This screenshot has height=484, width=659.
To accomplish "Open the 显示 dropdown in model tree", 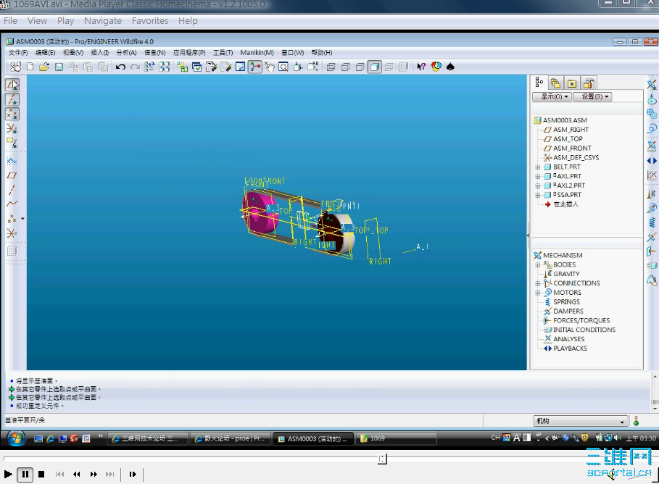I will (552, 96).
